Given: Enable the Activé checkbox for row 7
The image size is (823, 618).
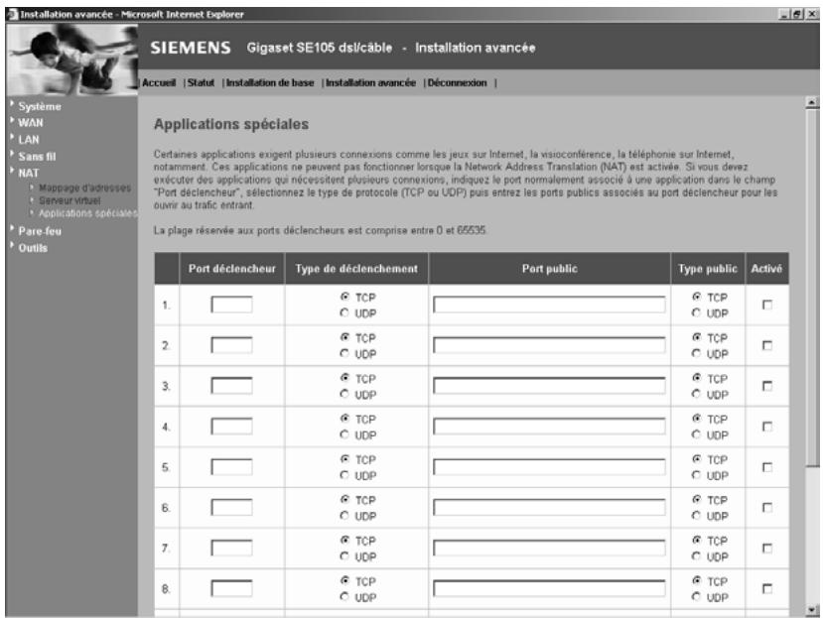Looking at the screenshot, I should [766, 549].
